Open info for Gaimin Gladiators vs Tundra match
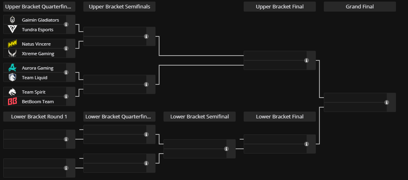This screenshot has width=408, height=180. point(66,24)
